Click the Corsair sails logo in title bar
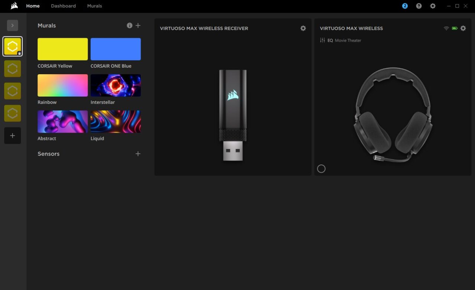This screenshot has height=290, width=475. (x=14, y=6)
